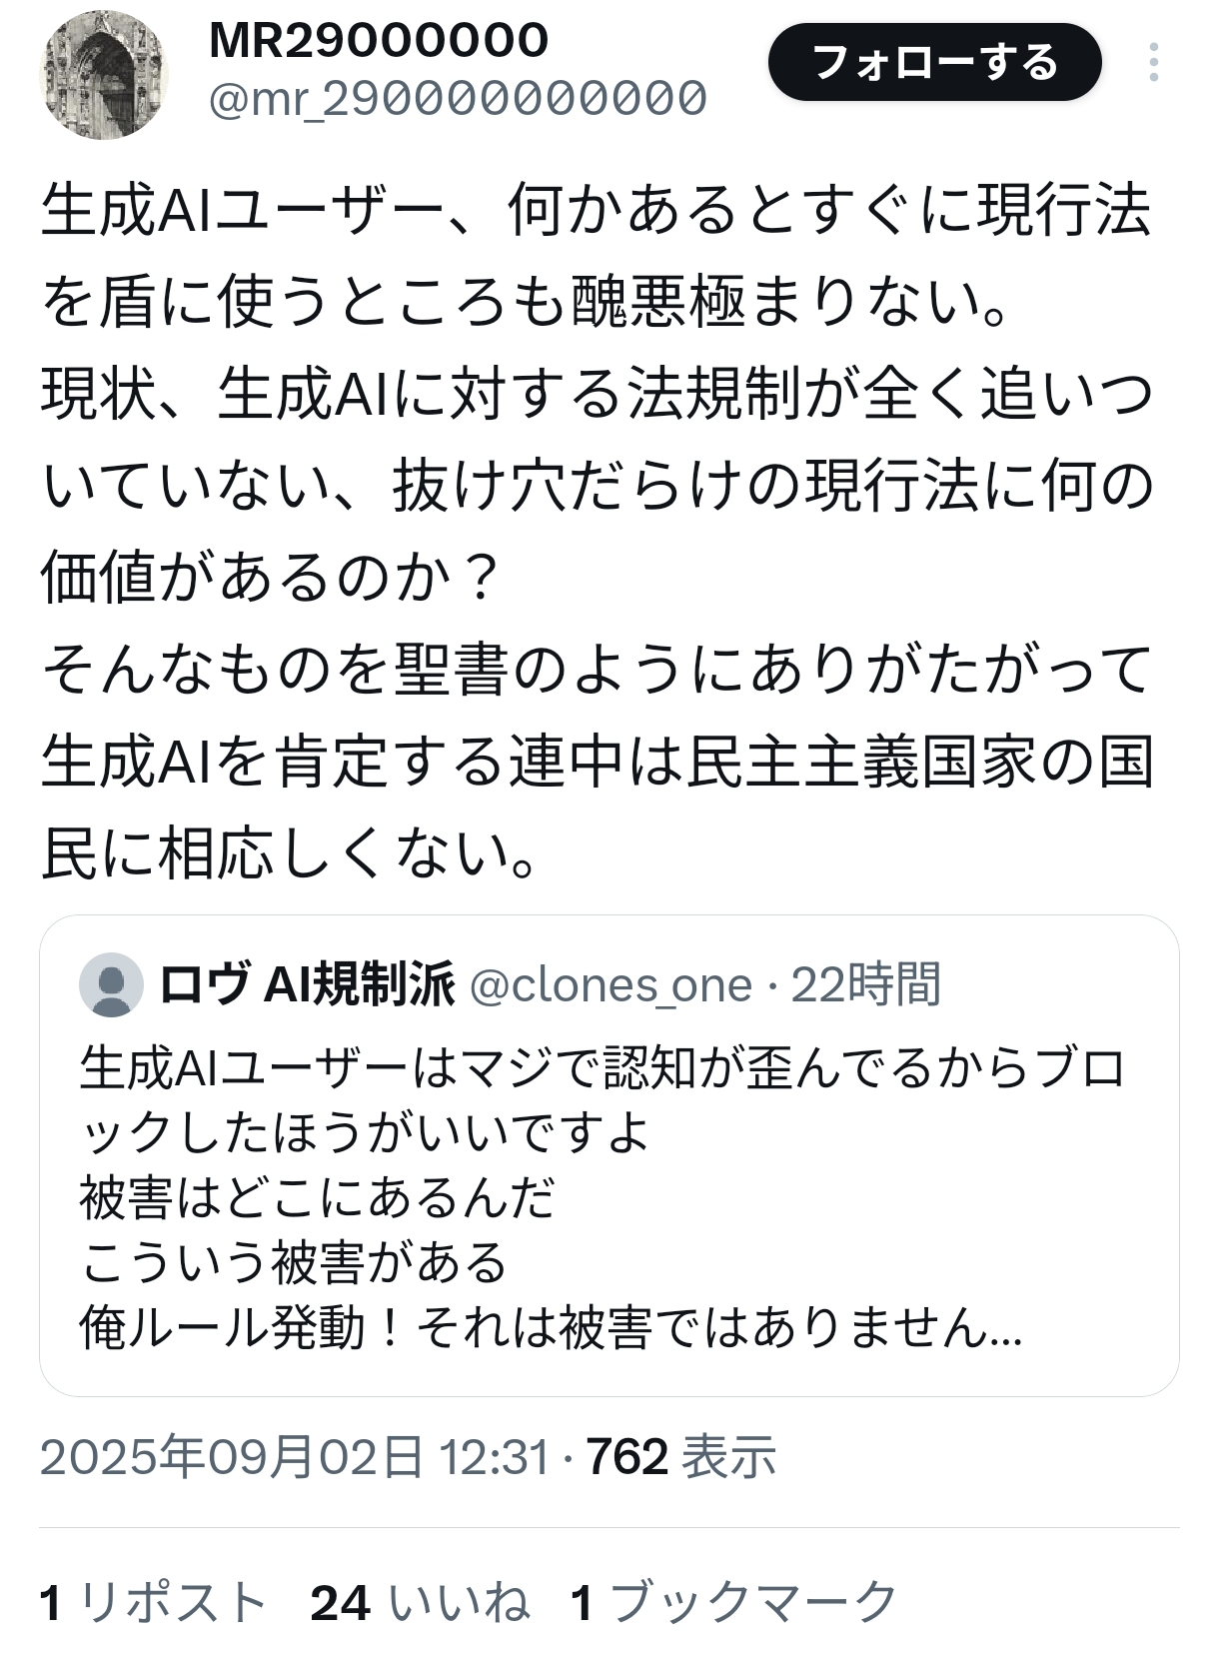Open the MR29000000 display name link
The image size is (1219, 1655).
coord(379,40)
